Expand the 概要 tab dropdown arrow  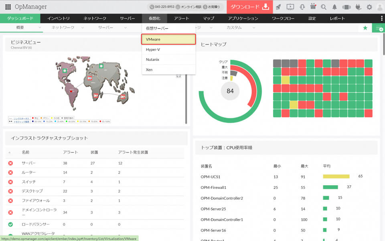click(x=40, y=28)
